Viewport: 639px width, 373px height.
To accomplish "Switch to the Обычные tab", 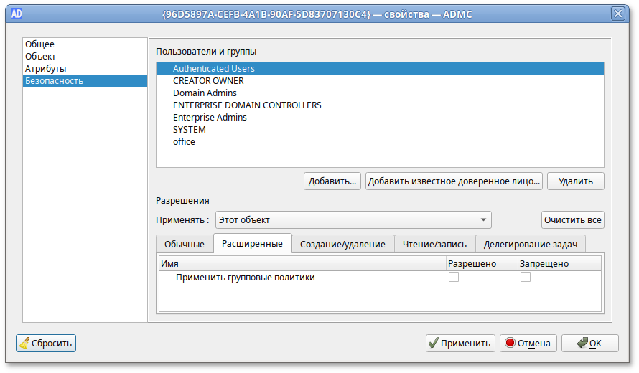I will click(x=185, y=245).
